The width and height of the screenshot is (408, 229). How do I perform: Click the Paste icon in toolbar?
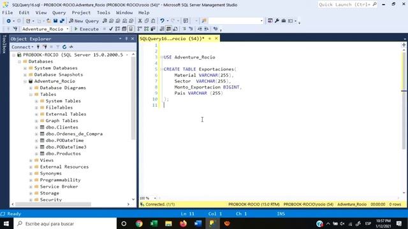pos(153,21)
